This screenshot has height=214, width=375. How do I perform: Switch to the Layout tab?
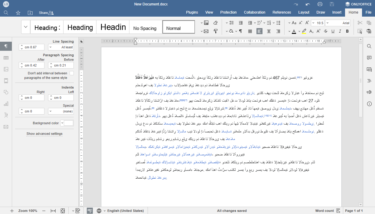[304, 12]
